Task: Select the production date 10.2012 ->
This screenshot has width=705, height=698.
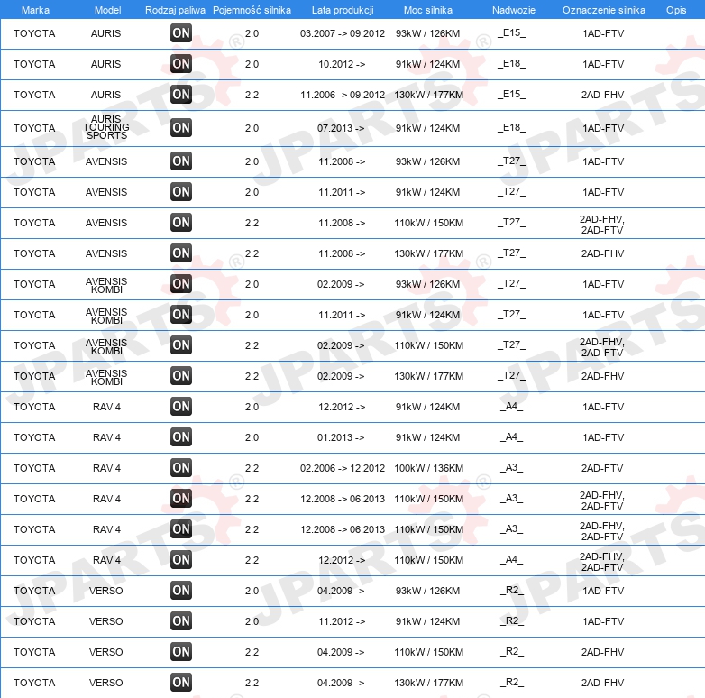Action: click(x=342, y=64)
